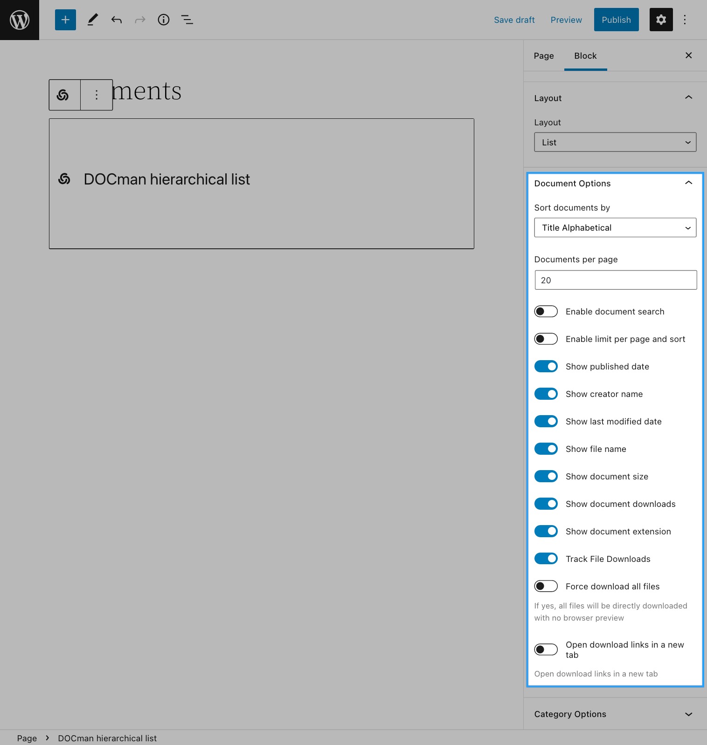Toggle Enable limit per page and sort
Viewport: 707px width, 745px height.
coord(546,339)
